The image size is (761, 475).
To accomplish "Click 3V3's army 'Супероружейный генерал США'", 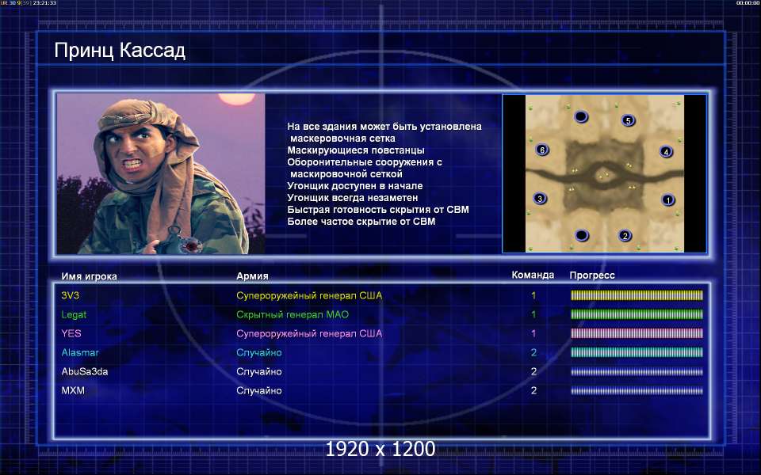I will [x=309, y=295].
